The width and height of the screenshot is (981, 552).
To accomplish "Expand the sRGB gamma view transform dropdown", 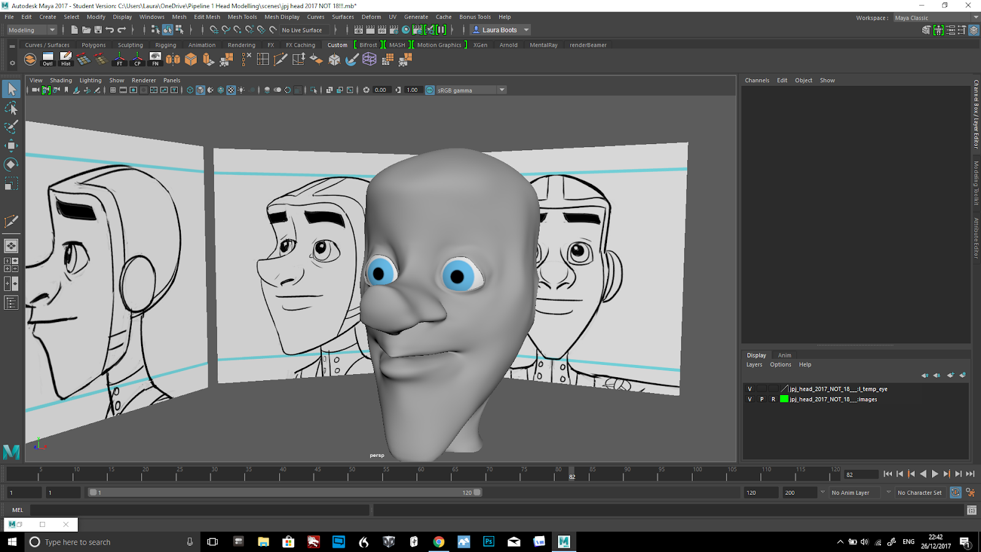I will click(x=502, y=90).
